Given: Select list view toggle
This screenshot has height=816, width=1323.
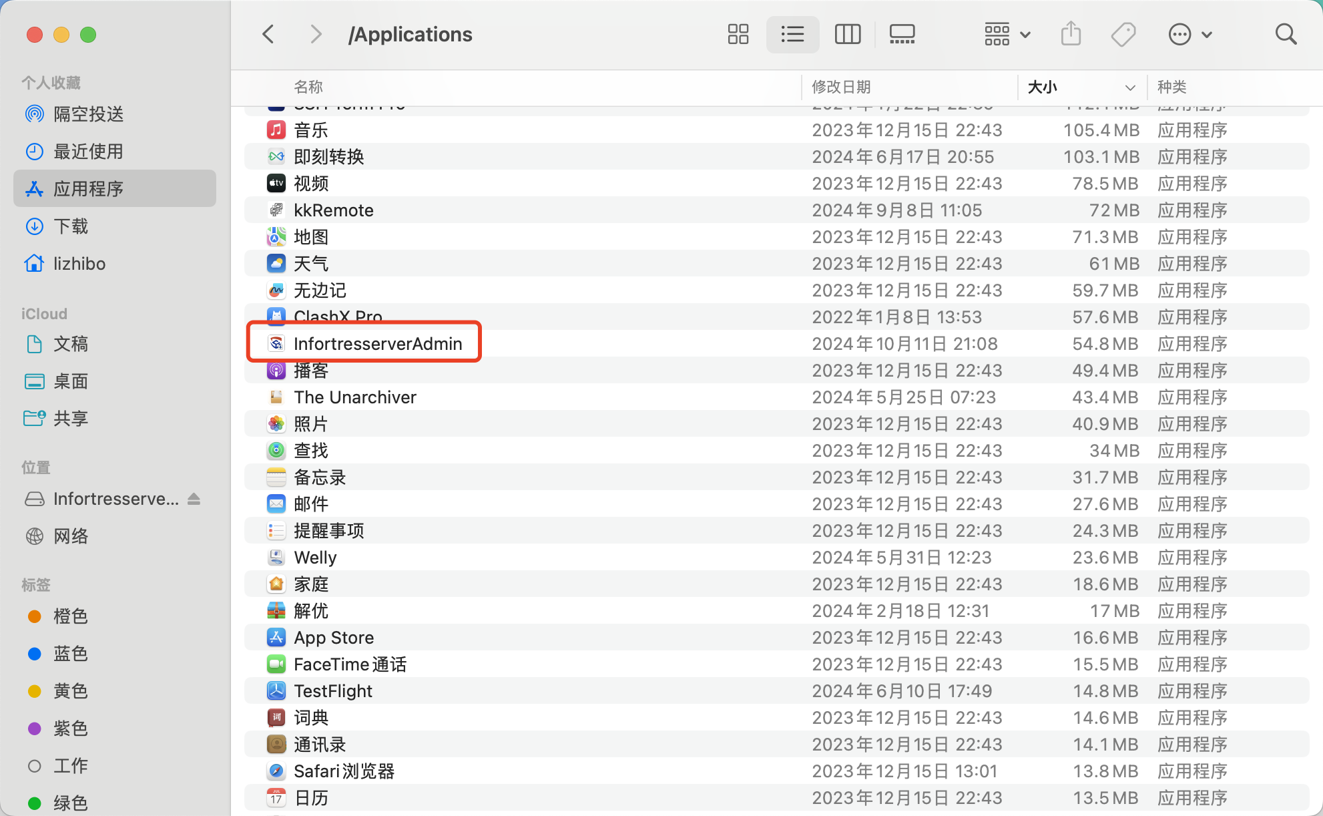Looking at the screenshot, I should point(792,34).
